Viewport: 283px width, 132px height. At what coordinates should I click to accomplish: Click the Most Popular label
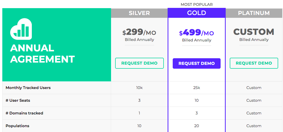tap(196, 5)
